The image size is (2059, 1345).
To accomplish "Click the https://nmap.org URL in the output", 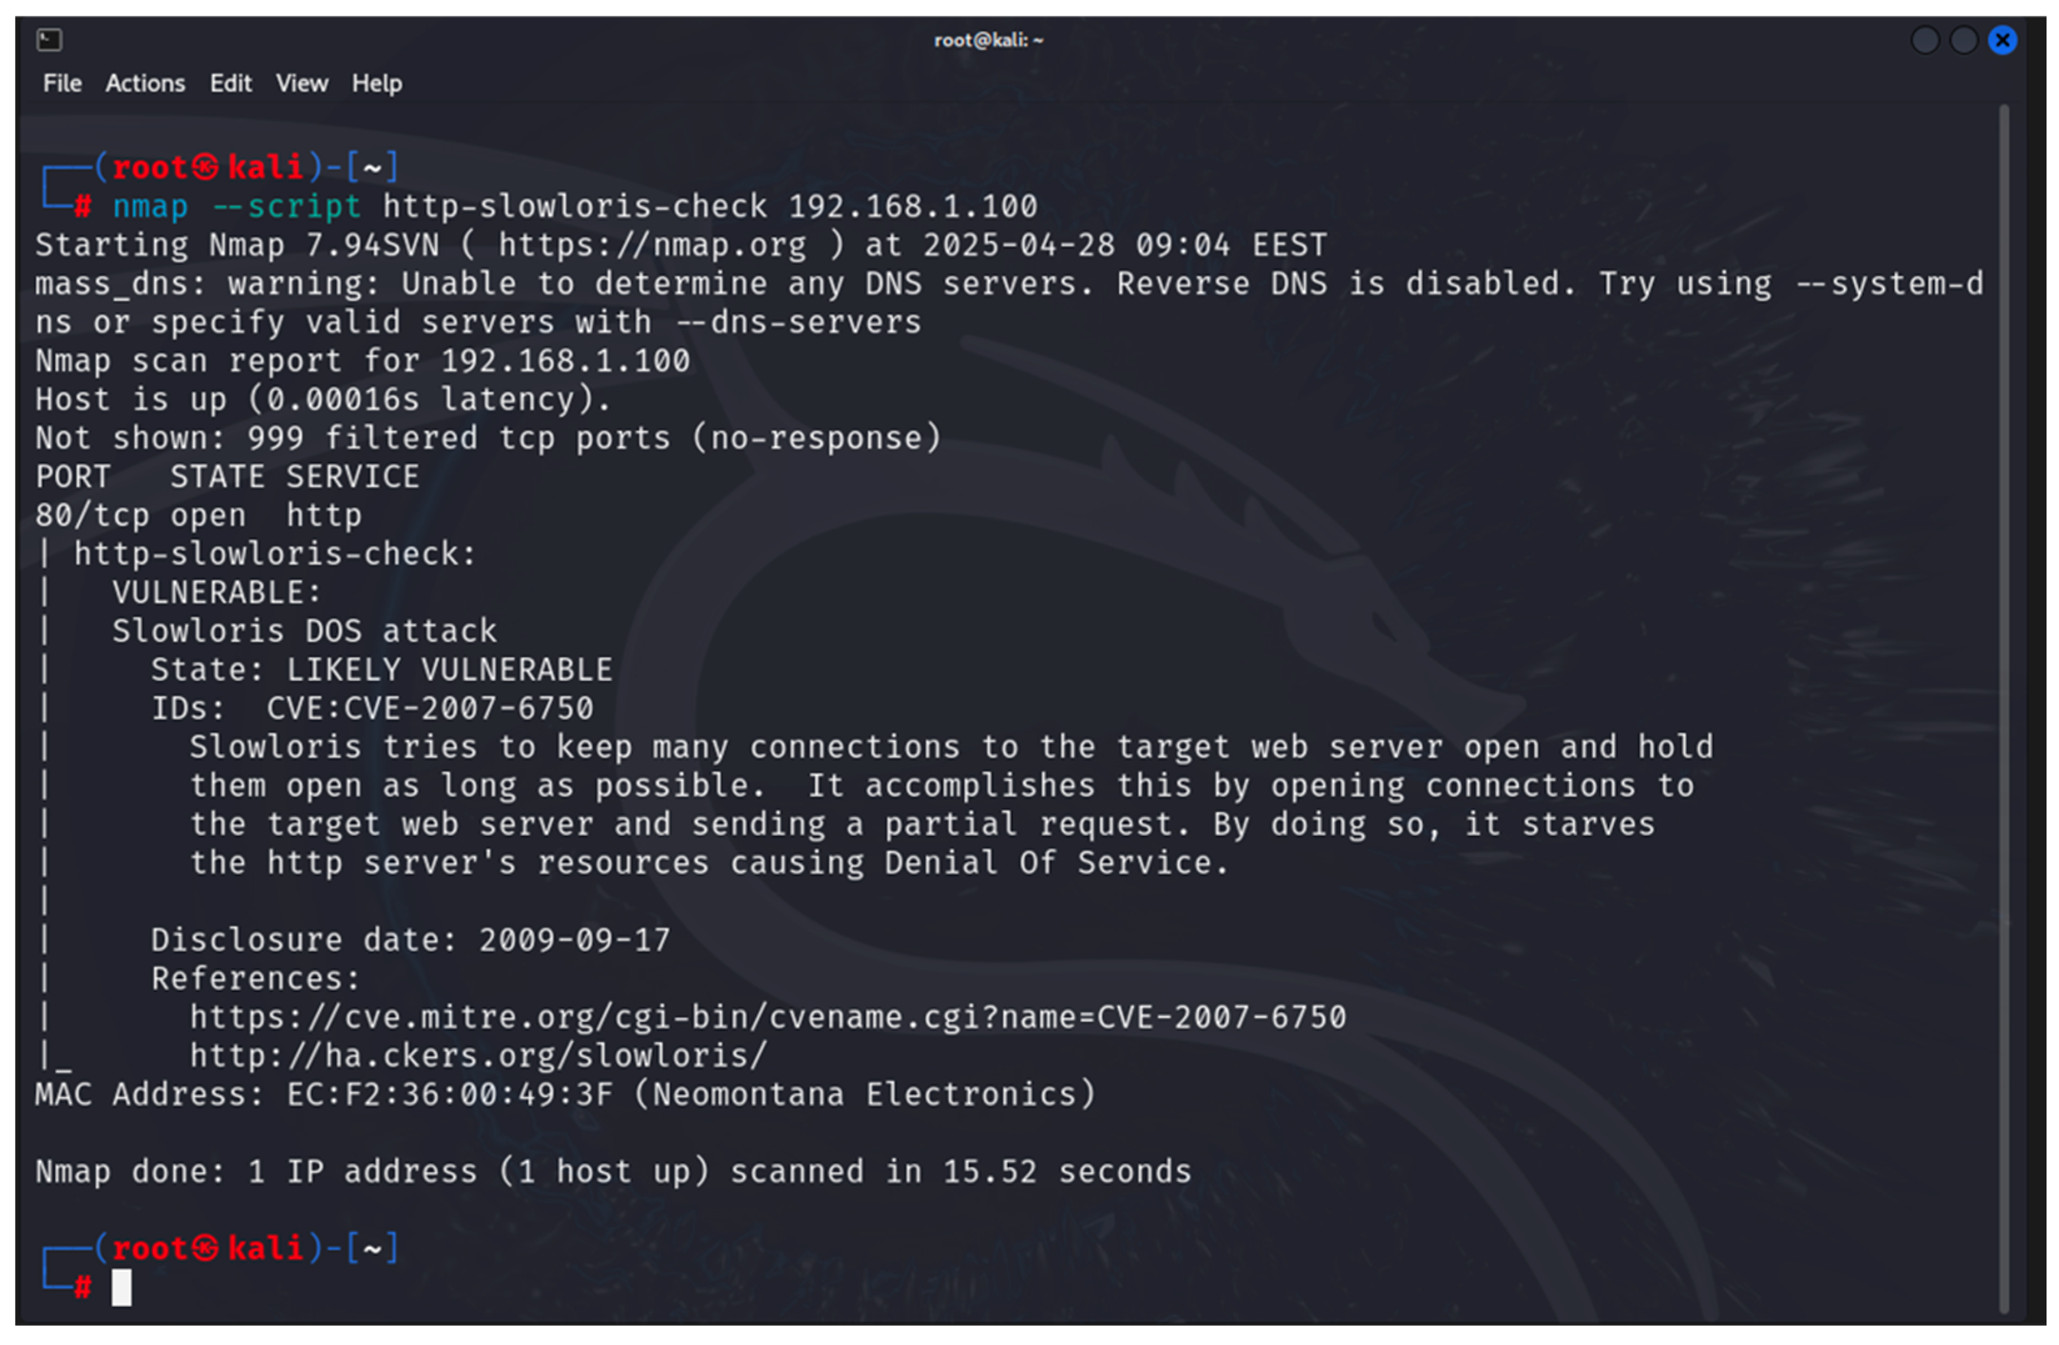I will [x=651, y=246].
